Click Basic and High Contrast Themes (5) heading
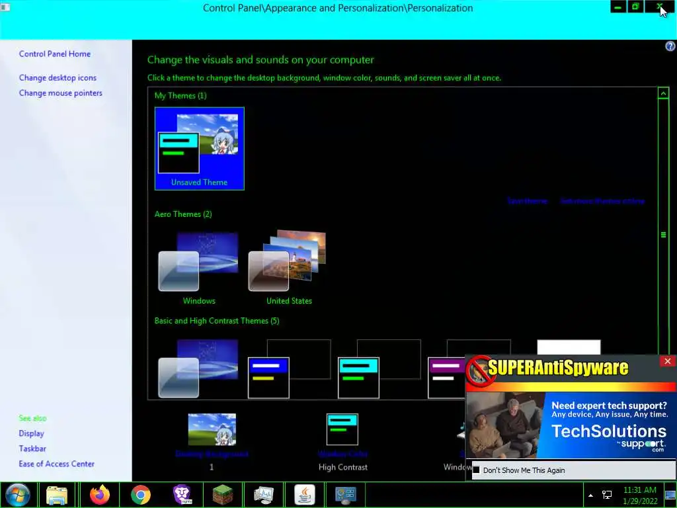Viewport: 677px width, 508px height. pos(217,321)
